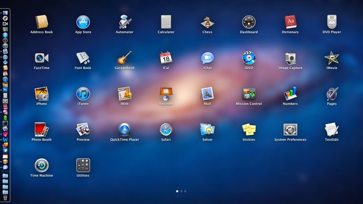Viewport: 363px width, 204px height.
Task: Open Font Book
Action: (83, 58)
